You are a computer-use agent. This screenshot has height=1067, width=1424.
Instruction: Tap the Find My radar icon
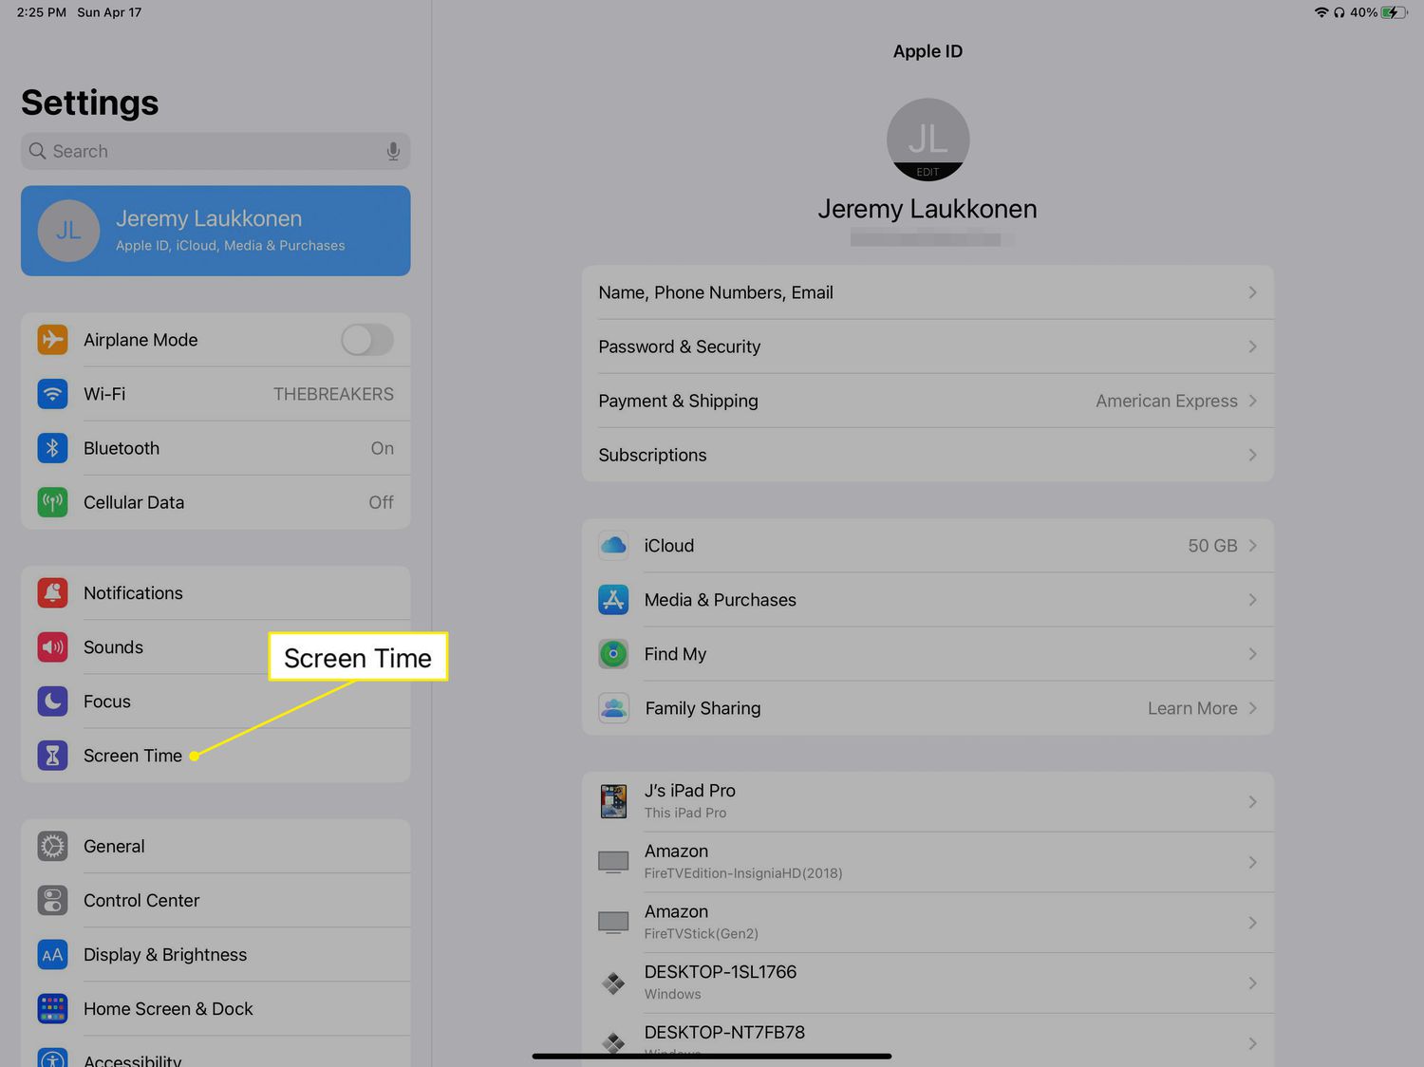pyautogui.click(x=613, y=654)
